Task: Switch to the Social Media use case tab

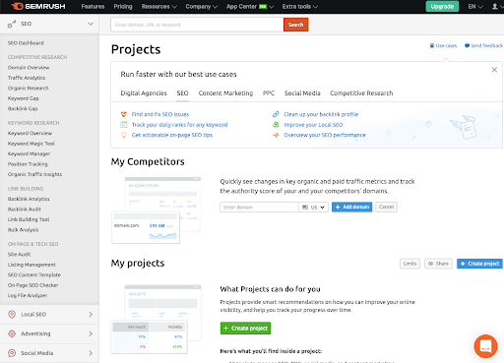Action: point(302,93)
